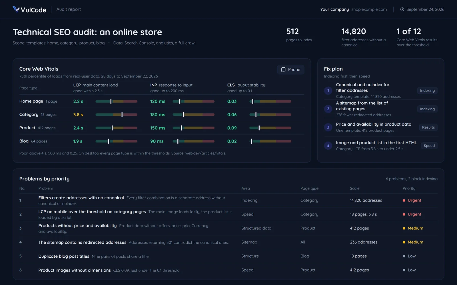Click the Audit report header label
The width and height of the screenshot is (457, 285).
tap(69, 9)
